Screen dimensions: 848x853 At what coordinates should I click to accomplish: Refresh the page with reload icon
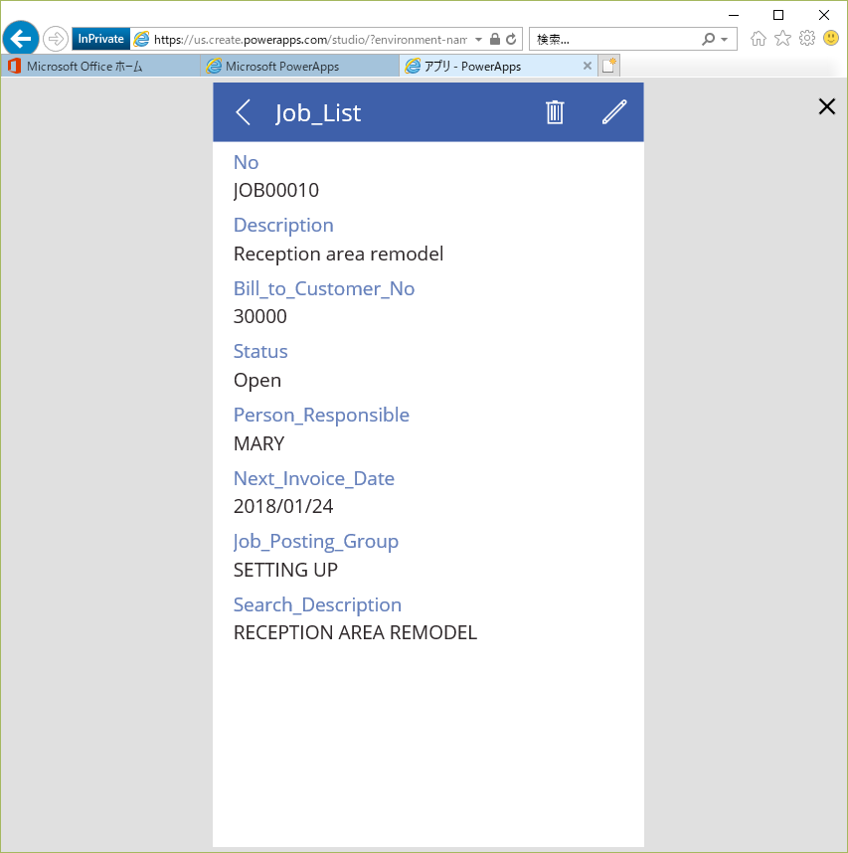coord(511,39)
